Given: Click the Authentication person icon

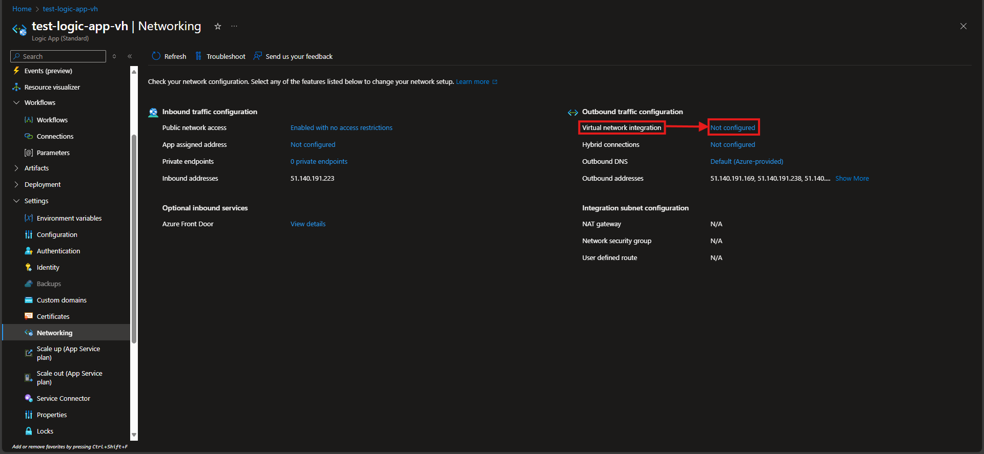Looking at the screenshot, I should (29, 251).
